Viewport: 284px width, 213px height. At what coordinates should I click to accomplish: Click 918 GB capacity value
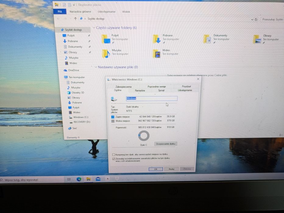171,127
